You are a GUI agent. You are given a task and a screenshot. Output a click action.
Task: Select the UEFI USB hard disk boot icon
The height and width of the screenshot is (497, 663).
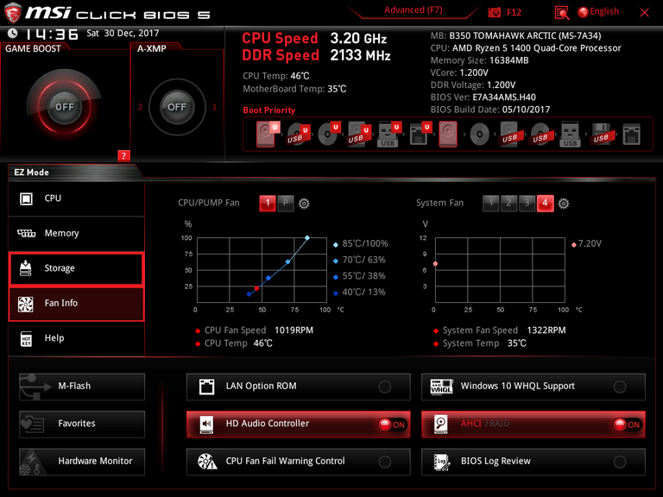pyautogui.click(x=358, y=134)
